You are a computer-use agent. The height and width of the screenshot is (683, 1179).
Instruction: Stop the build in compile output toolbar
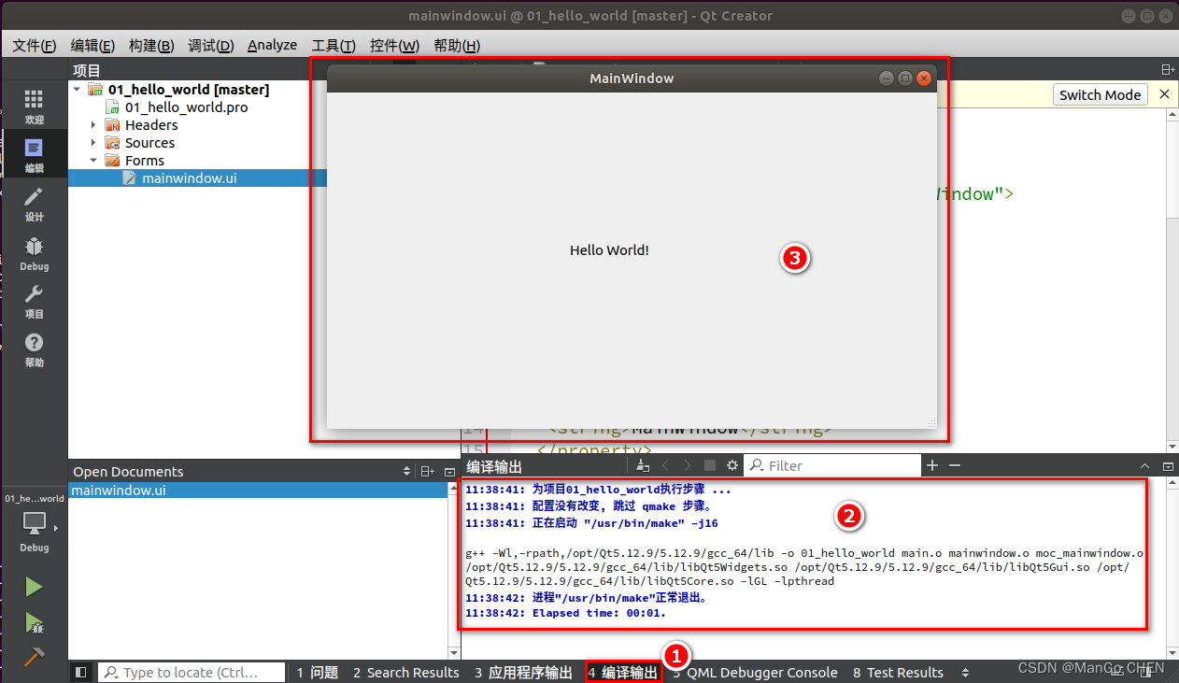pyautogui.click(x=710, y=465)
